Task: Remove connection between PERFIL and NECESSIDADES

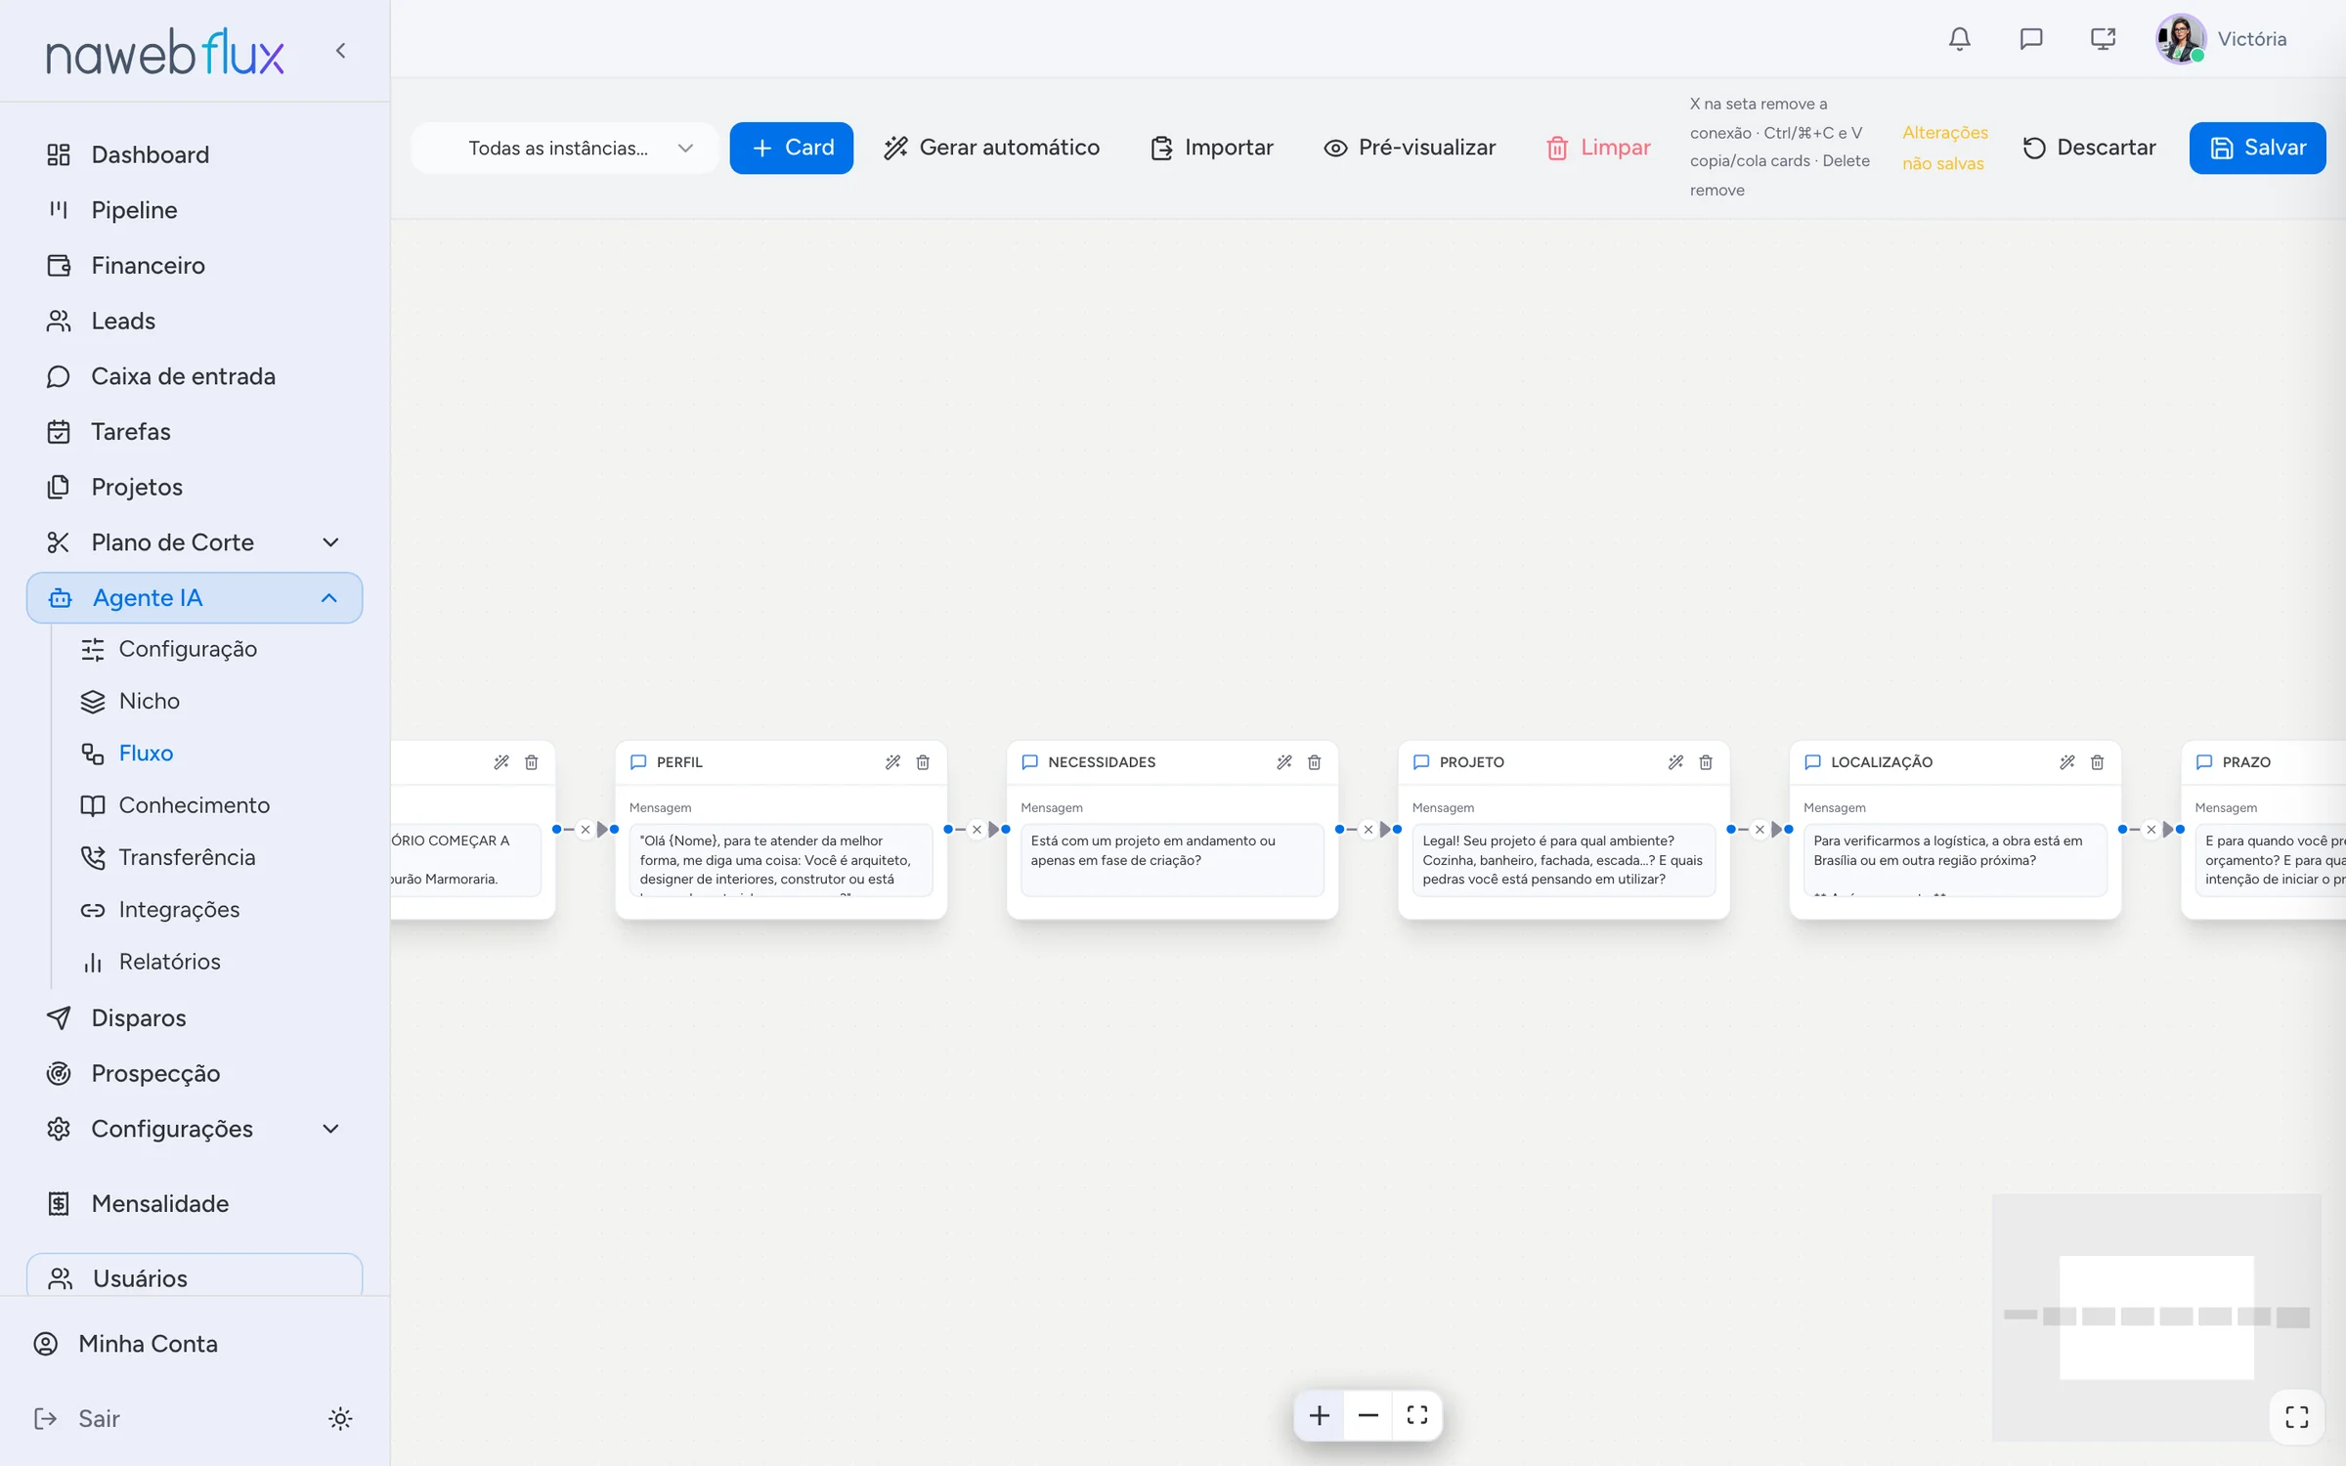Action: pyautogui.click(x=977, y=830)
